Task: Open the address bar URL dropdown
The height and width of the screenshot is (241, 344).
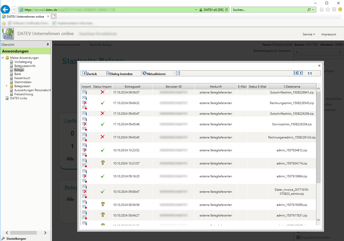Action: (x=196, y=10)
